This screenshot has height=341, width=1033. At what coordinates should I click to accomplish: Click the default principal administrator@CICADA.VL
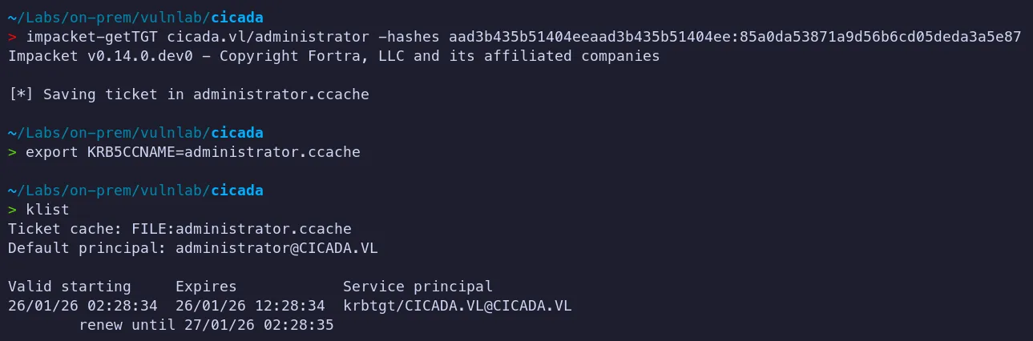coord(276,248)
